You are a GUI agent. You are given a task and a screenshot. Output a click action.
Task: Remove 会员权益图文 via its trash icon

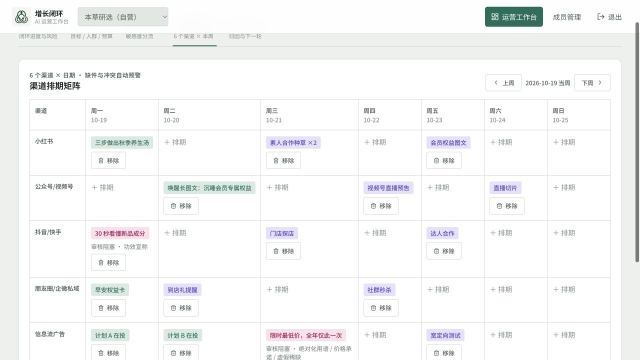(x=436, y=160)
